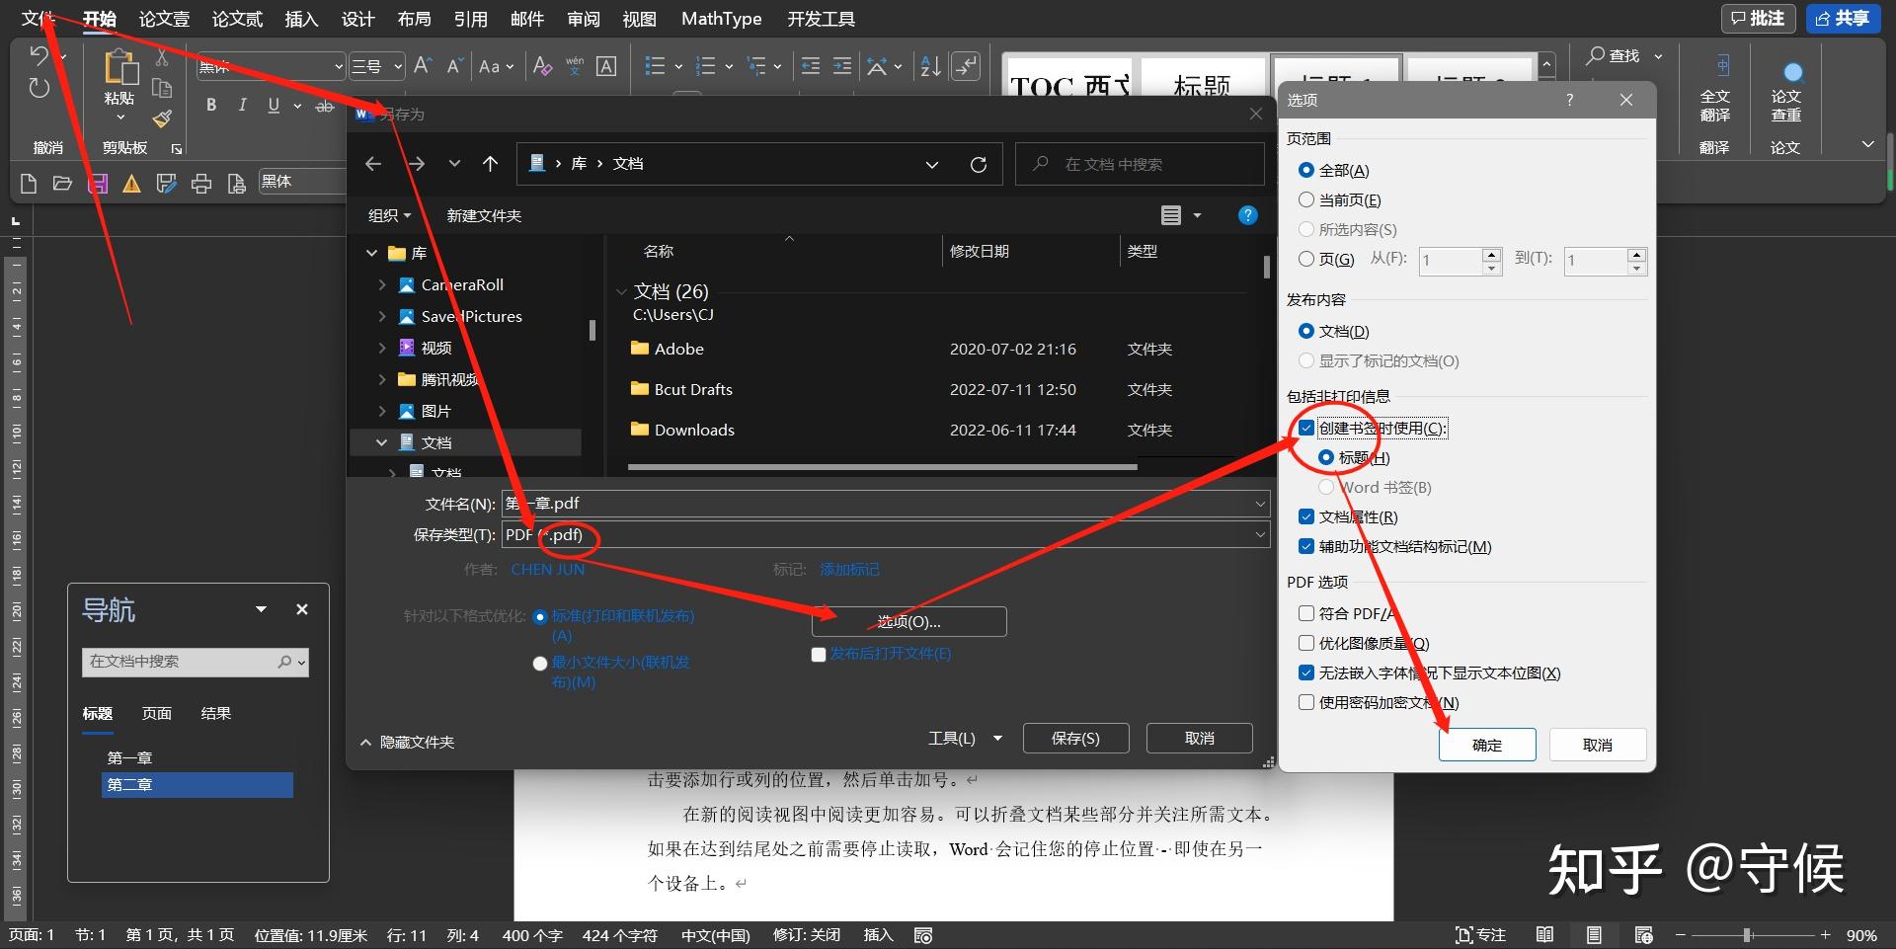Go back in the Save As dialog

point(373,164)
